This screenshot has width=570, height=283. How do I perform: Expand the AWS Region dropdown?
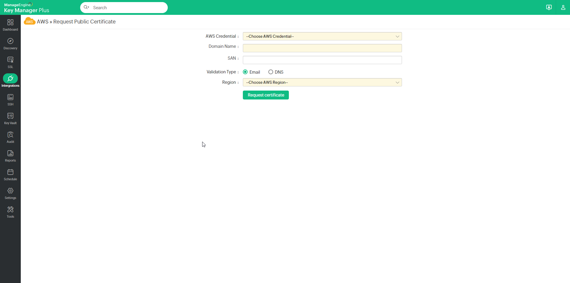322,82
